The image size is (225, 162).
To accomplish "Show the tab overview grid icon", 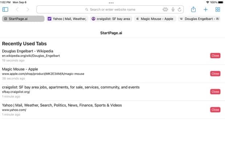I will [217, 9].
